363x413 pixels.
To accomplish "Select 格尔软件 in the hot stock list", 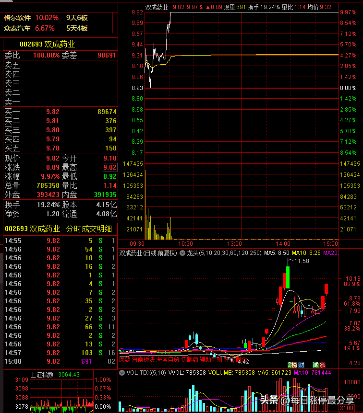I will point(17,18).
